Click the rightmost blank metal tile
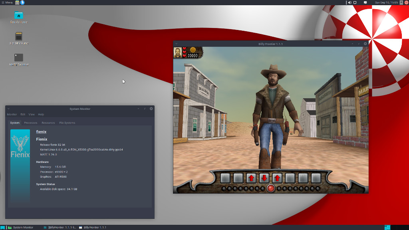 316,178
